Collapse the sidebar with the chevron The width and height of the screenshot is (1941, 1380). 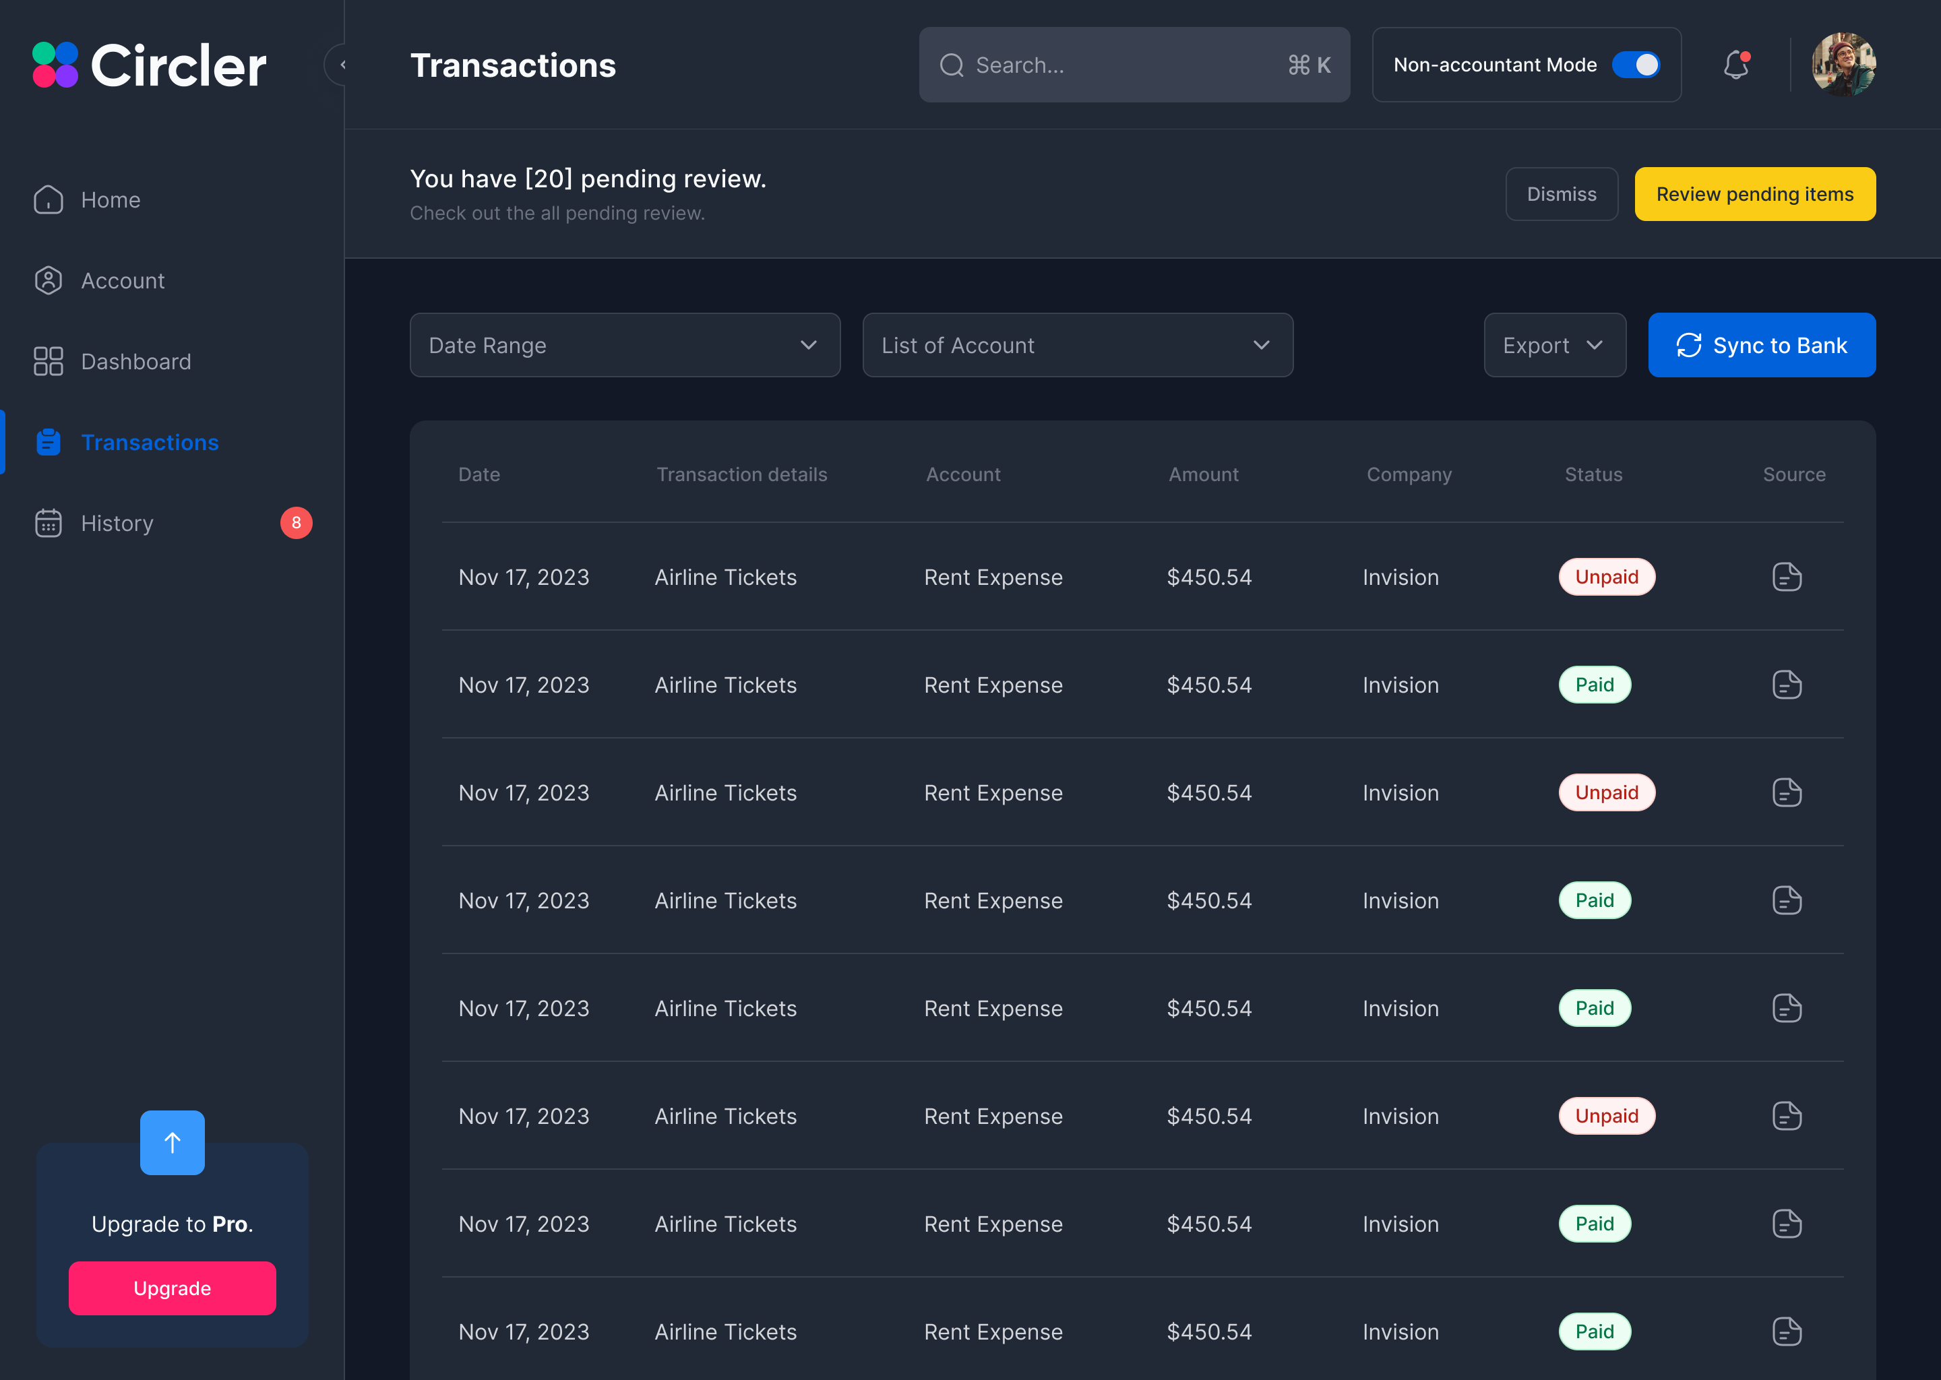coord(342,64)
